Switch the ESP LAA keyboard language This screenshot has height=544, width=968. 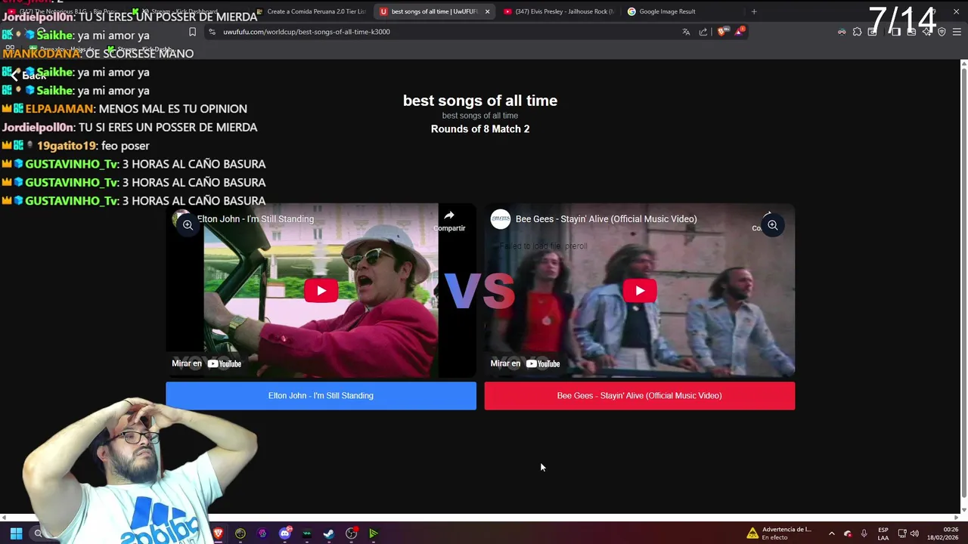click(x=883, y=533)
